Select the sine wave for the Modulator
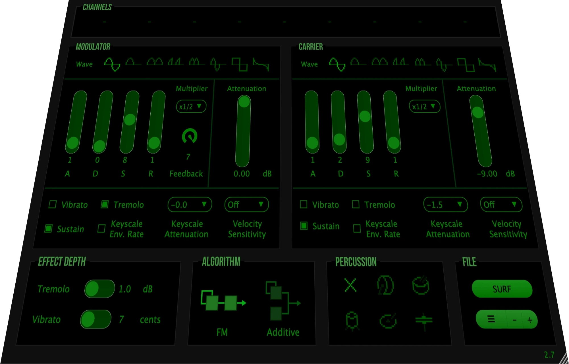The width and height of the screenshot is (569, 364). 112,64
